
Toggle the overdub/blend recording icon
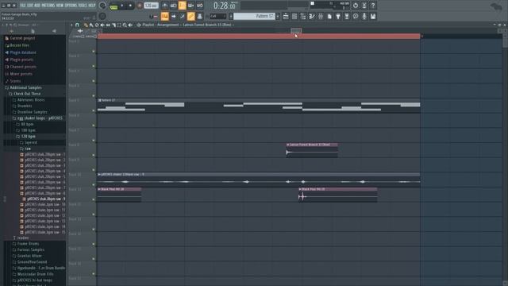[191, 6]
